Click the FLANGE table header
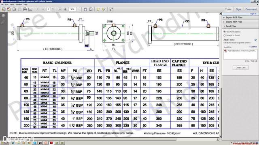Screen dimensions: 259x145 click(123, 63)
